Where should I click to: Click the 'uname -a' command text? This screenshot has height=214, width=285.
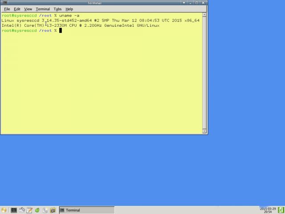[69, 16]
